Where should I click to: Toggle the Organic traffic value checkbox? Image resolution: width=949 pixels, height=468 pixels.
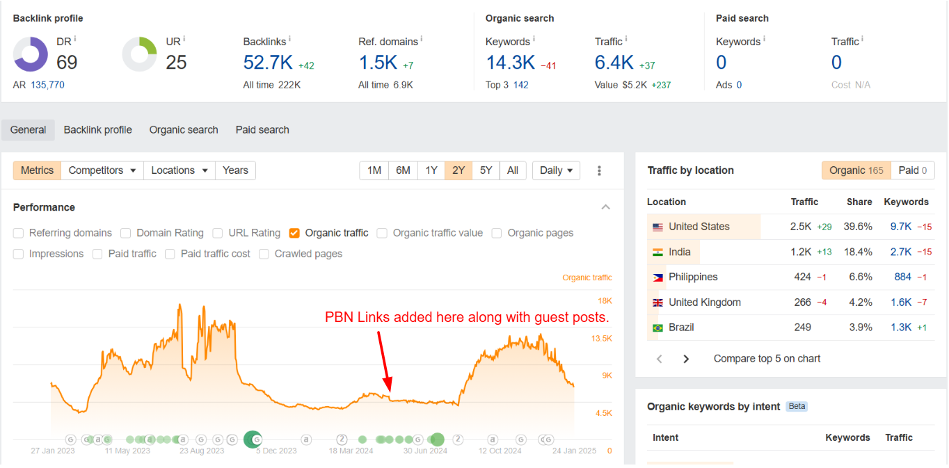(x=382, y=233)
